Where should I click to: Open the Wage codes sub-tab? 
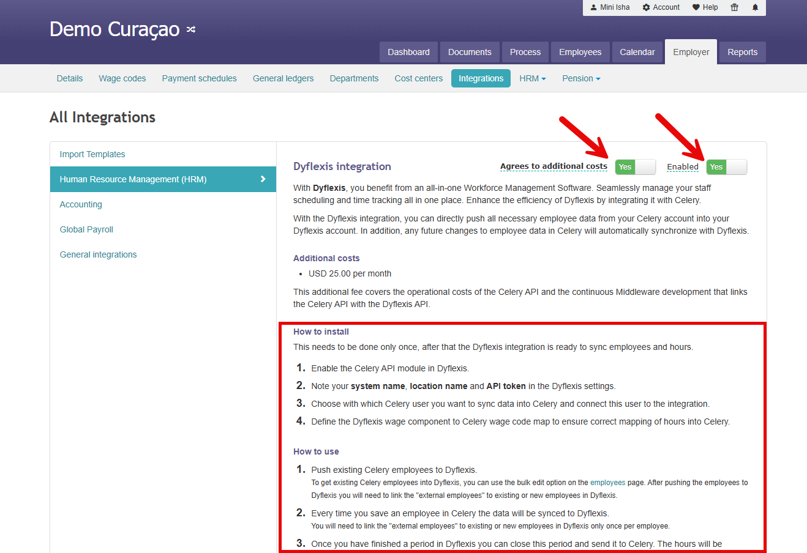pos(122,78)
